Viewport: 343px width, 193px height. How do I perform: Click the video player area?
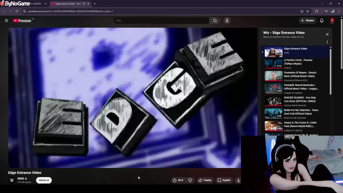click(x=133, y=98)
